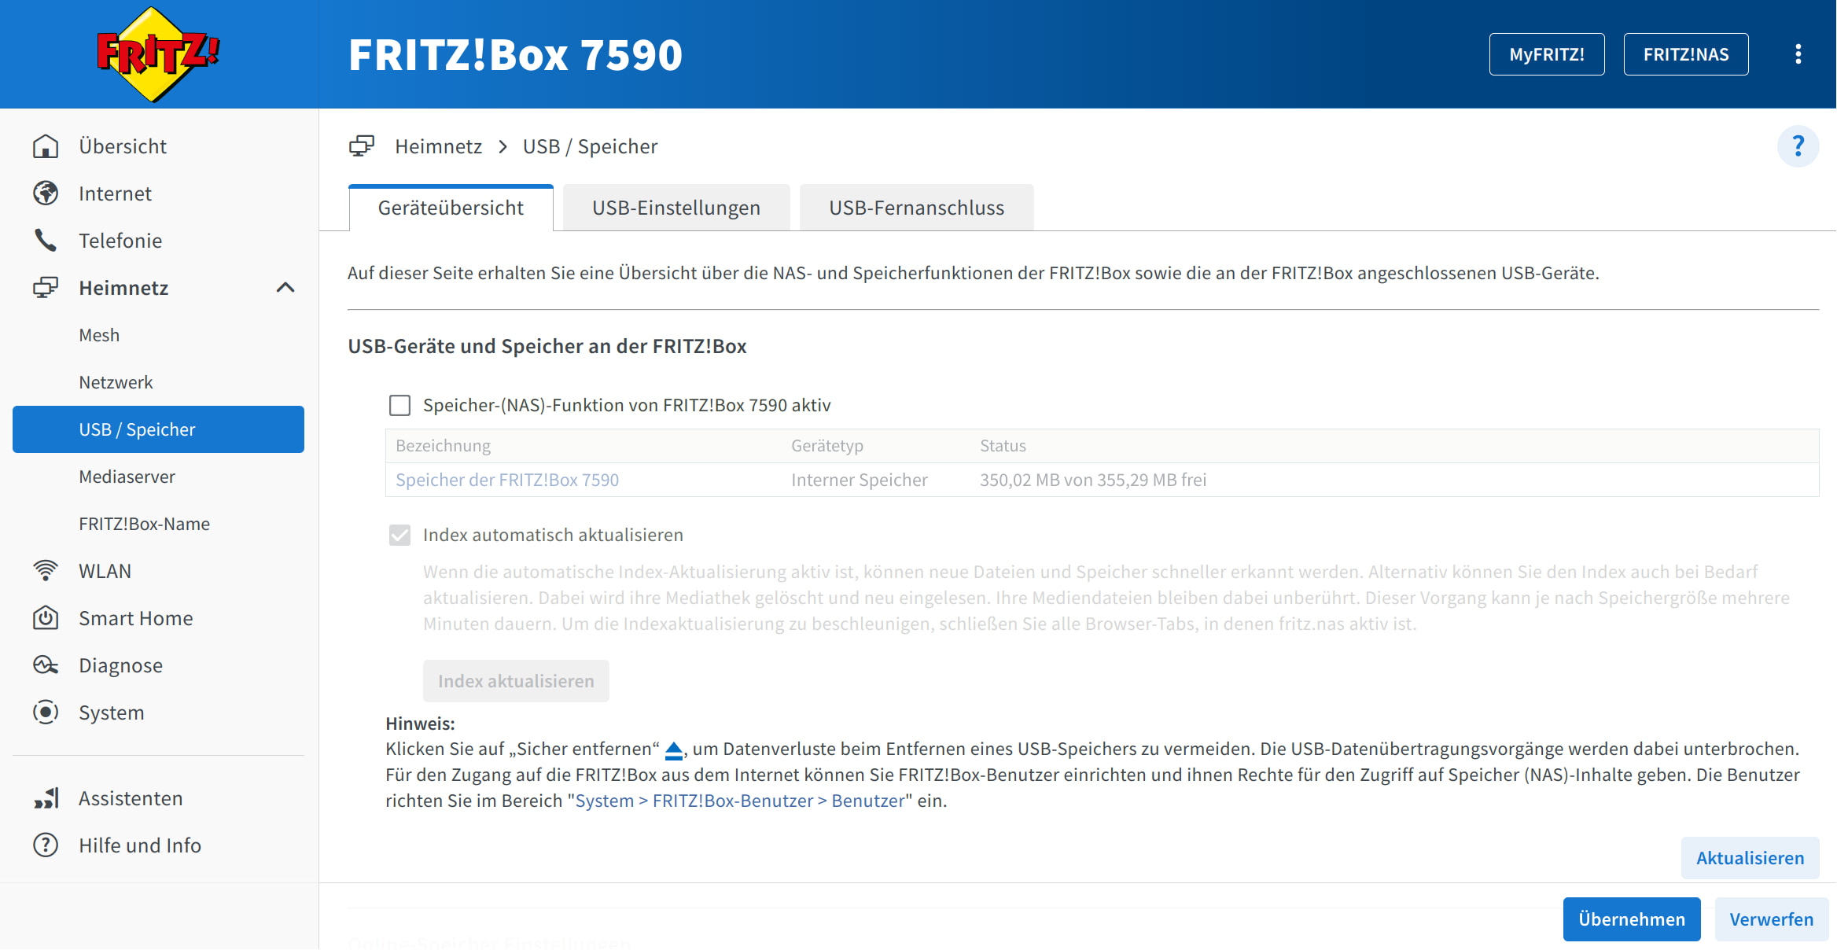Viewport: 1837px width, 950px height.
Task: Click the Telefonie phone icon
Action: click(x=46, y=241)
